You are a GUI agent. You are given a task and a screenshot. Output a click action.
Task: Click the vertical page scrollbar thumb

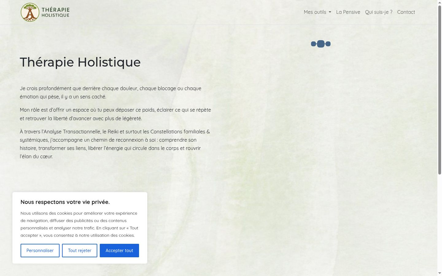[440, 90]
